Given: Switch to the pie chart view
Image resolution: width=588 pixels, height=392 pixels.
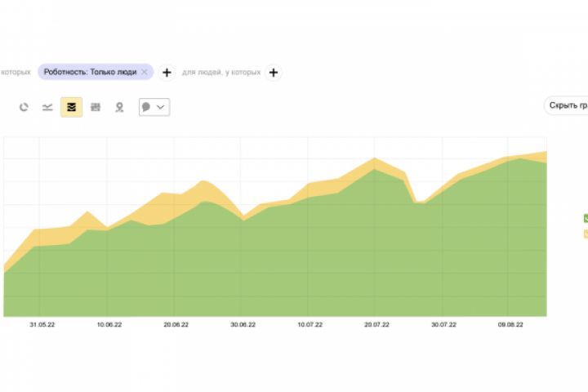Looking at the screenshot, I should click(24, 107).
